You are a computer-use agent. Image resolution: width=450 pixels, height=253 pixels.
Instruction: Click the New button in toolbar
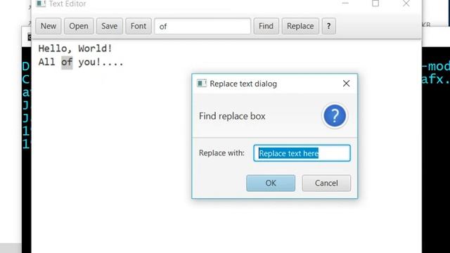click(x=49, y=26)
